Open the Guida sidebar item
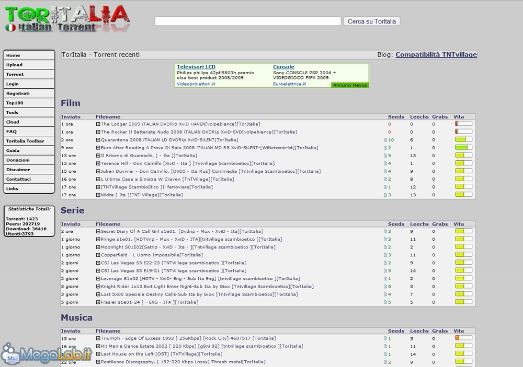This screenshot has width=523, height=367. tap(29, 150)
